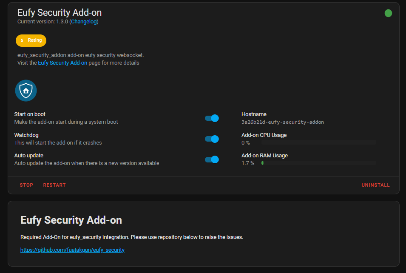The height and width of the screenshot is (273, 406).
Task: Click the Eufy Security shield add-on logo
Action: 26,90
